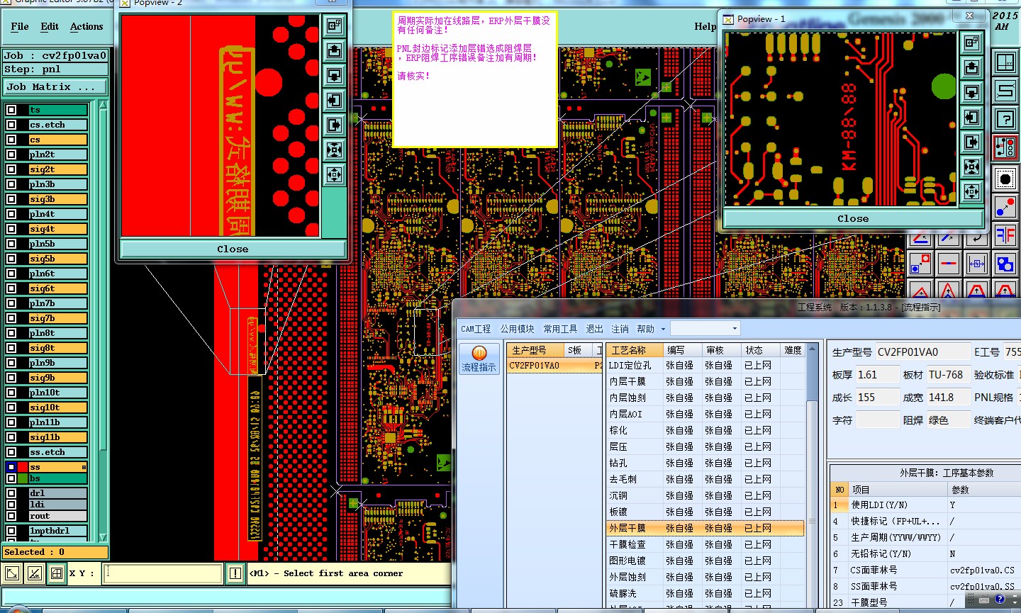Screen dimensions: 1021x613
Task: Click the mirrored F icon
Action: click(x=1005, y=235)
